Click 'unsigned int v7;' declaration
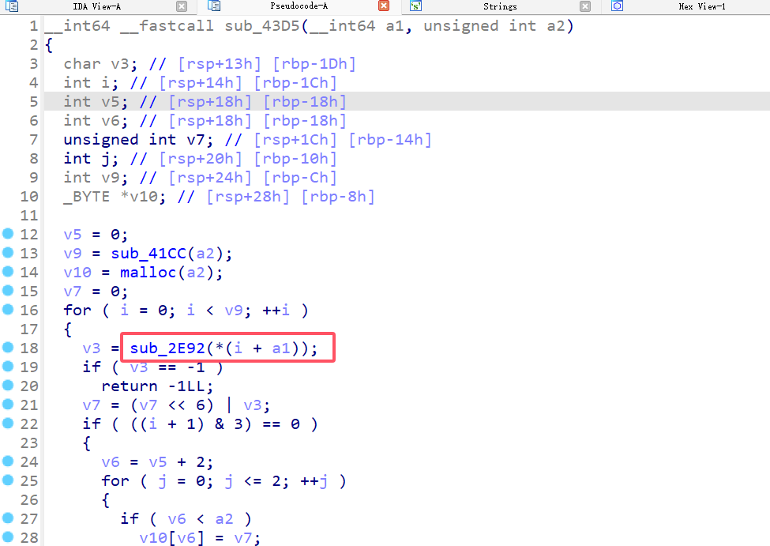This screenshot has width=770, height=546. (138, 140)
